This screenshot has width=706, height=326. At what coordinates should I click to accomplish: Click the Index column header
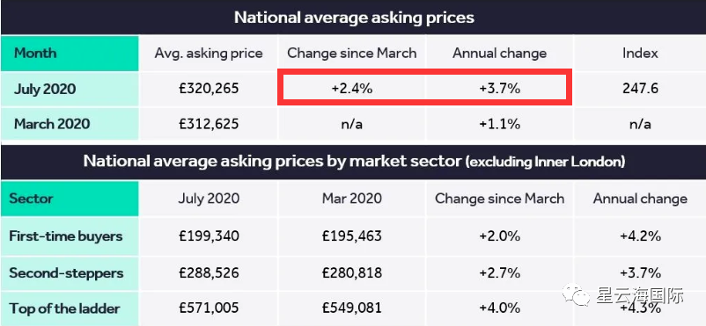click(640, 53)
